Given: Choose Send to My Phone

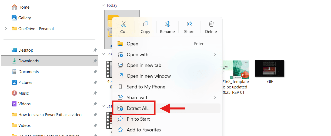Looking at the screenshot, I should coord(146,87).
